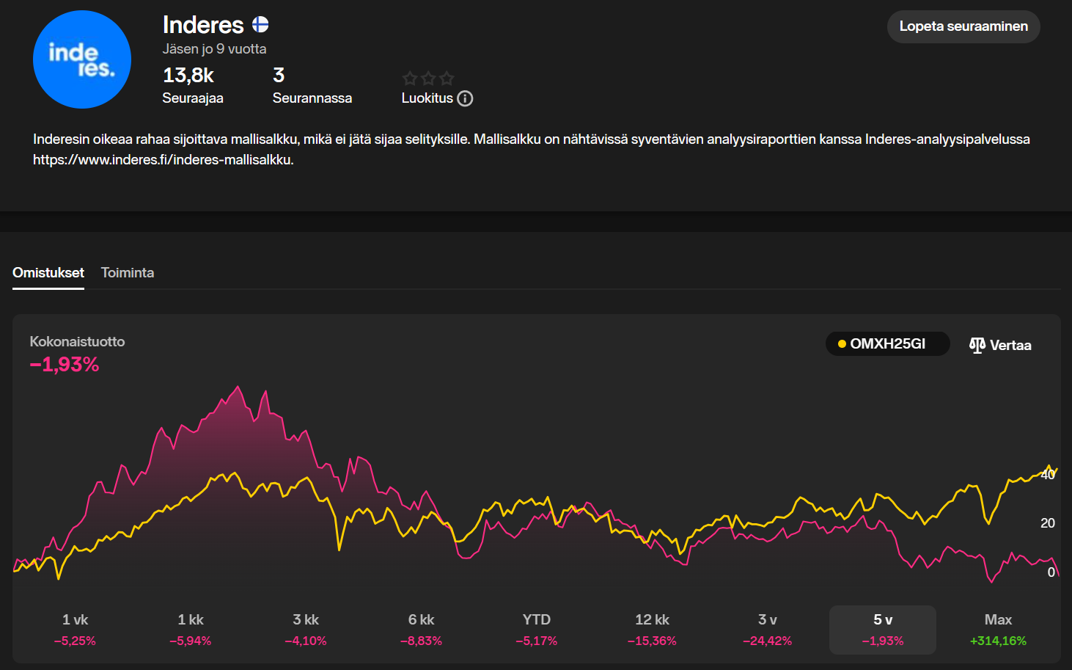Click the Kokonaistuotto label
Screen dimensions: 1072x670
[77, 341]
